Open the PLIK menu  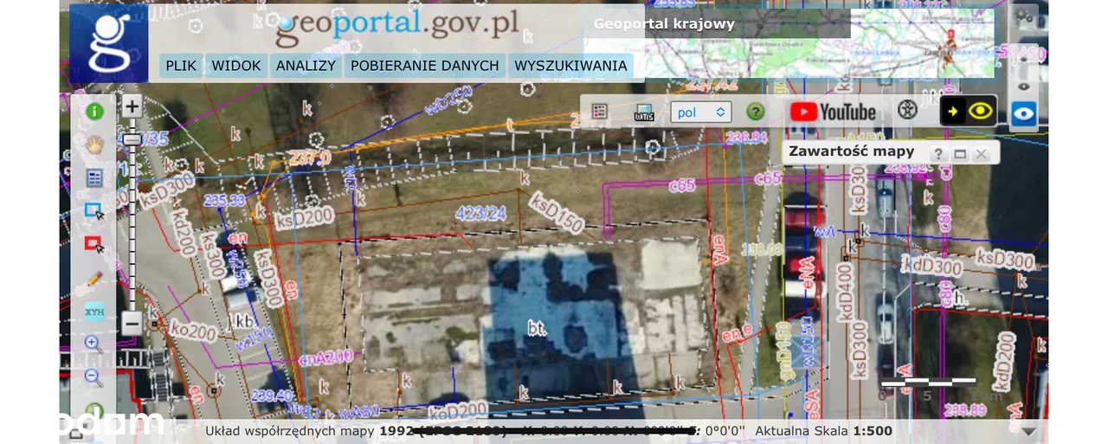tap(181, 65)
